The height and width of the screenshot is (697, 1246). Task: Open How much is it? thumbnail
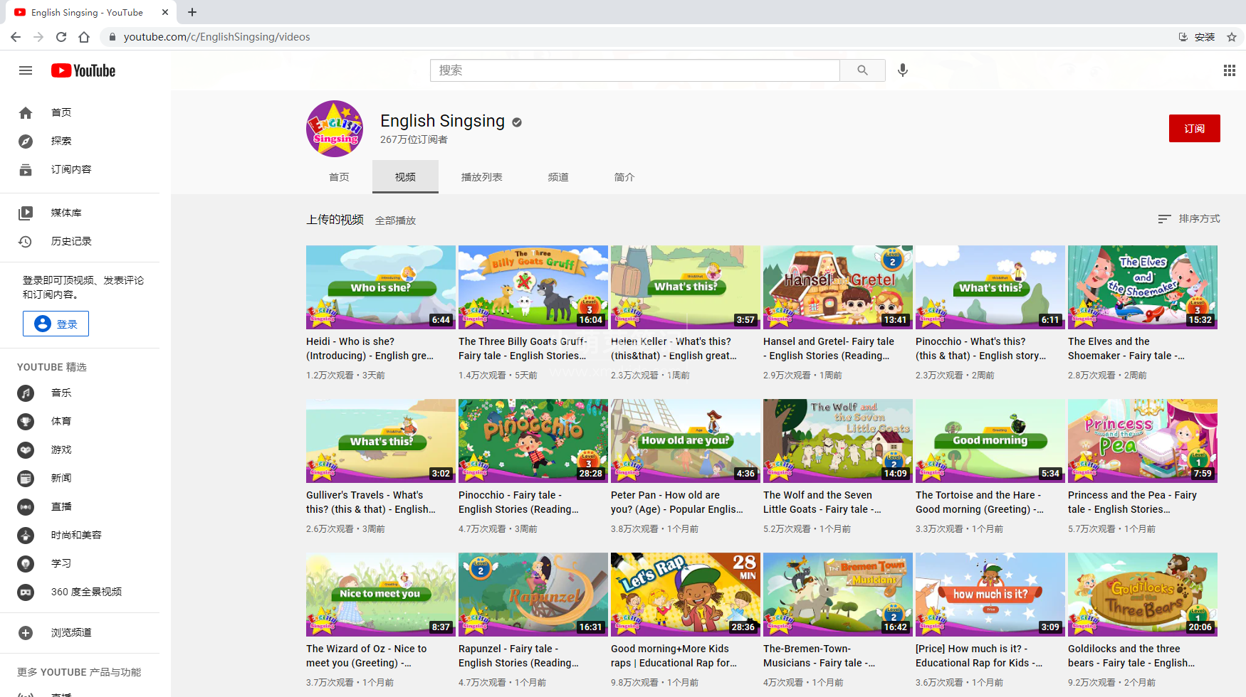(990, 595)
